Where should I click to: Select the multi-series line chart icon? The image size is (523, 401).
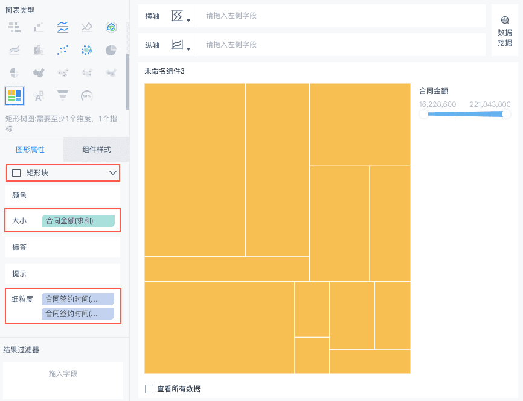63,27
